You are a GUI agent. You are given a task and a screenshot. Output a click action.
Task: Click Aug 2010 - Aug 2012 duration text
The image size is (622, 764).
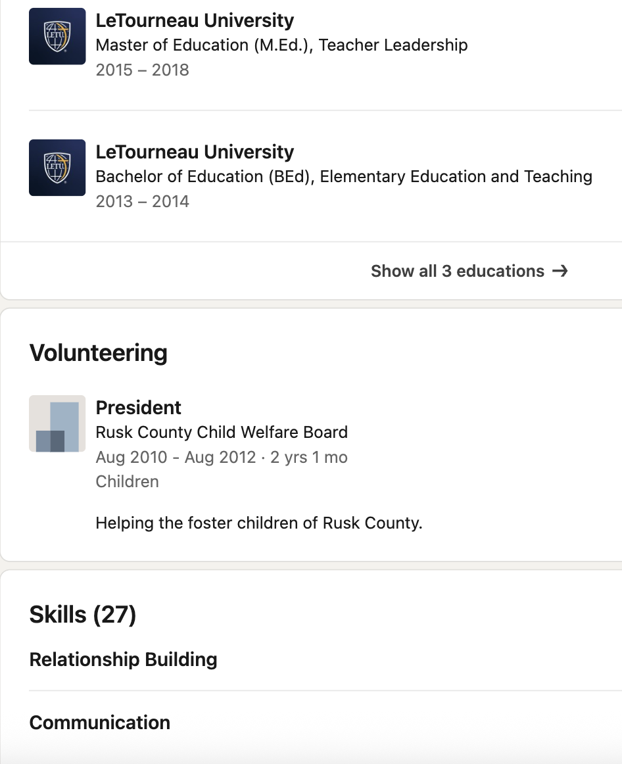[x=222, y=458]
